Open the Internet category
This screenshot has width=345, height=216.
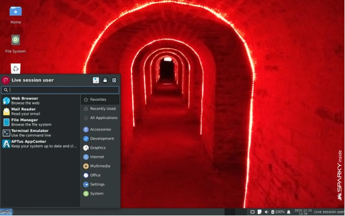click(x=100, y=157)
